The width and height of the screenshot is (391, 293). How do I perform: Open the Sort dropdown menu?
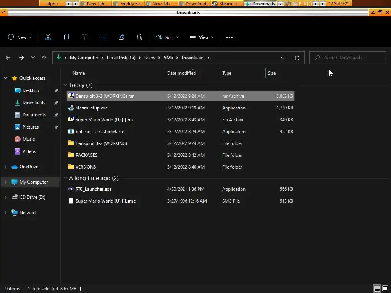(x=167, y=37)
